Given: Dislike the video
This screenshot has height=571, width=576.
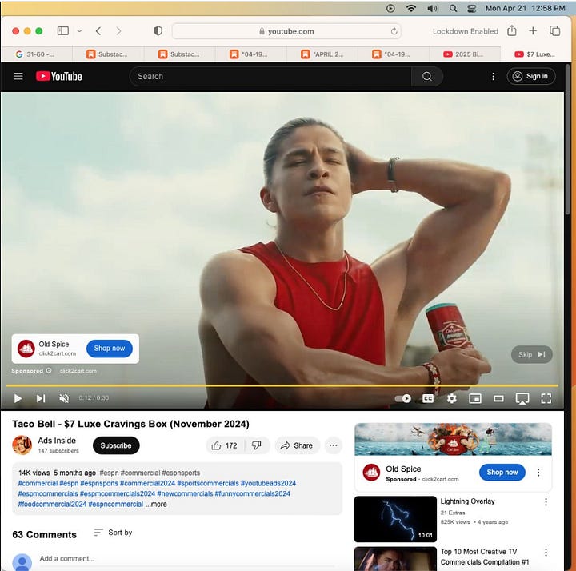Looking at the screenshot, I should 257,445.
